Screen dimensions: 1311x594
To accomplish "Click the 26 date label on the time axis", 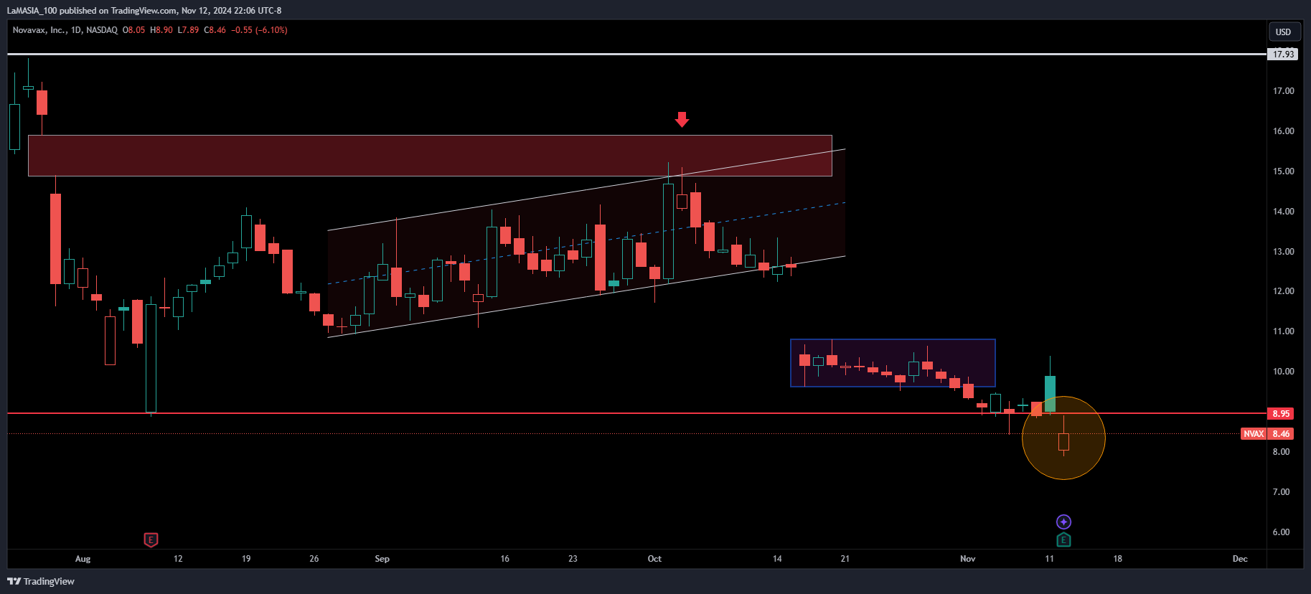I will pos(314,559).
